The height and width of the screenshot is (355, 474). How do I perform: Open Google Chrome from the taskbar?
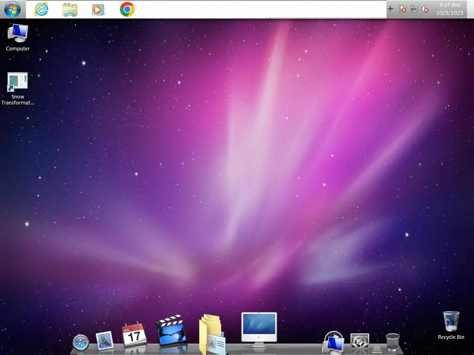pyautogui.click(x=127, y=9)
